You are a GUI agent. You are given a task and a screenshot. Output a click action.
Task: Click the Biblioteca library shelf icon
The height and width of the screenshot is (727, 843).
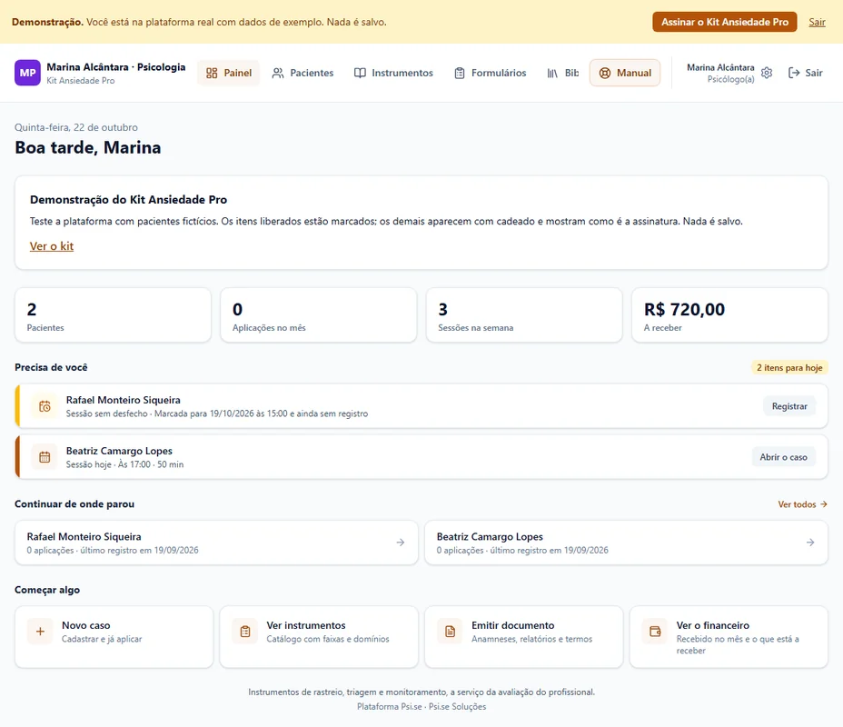552,73
